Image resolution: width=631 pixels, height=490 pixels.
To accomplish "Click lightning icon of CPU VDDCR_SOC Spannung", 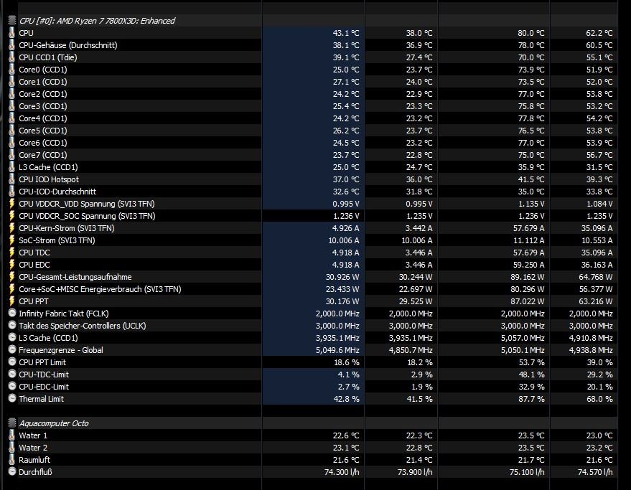I will [12, 216].
